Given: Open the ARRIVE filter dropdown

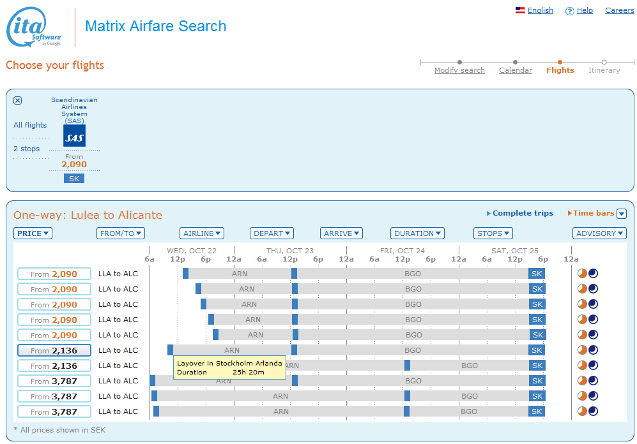Looking at the screenshot, I should click(341, 233).
